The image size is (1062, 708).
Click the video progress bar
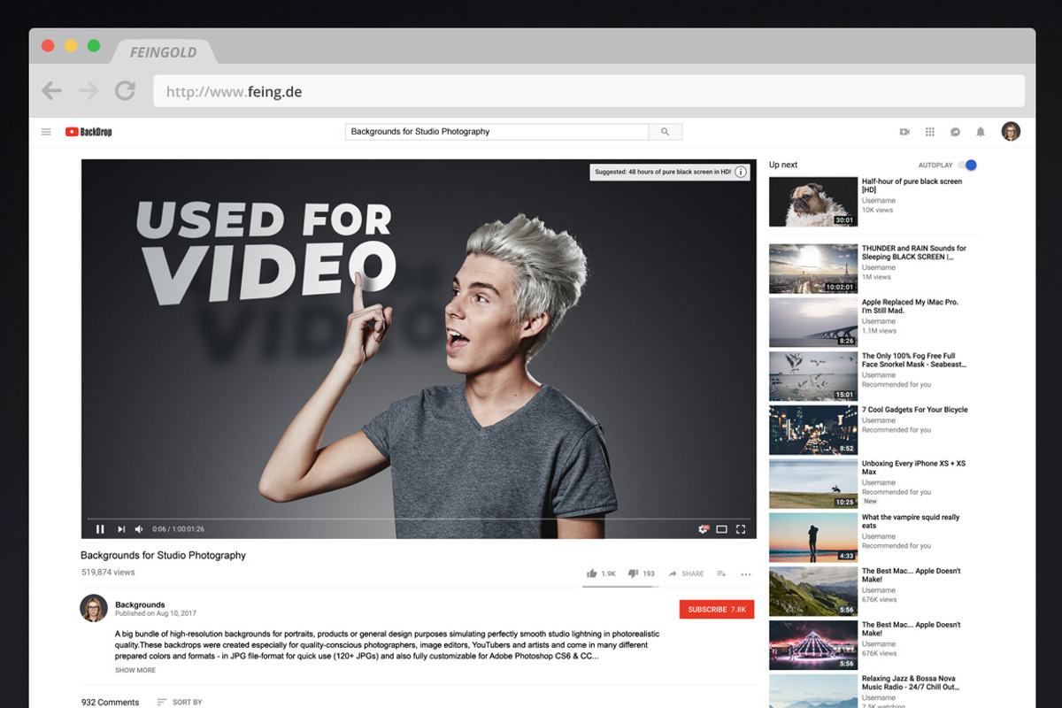tap(419, 519)
